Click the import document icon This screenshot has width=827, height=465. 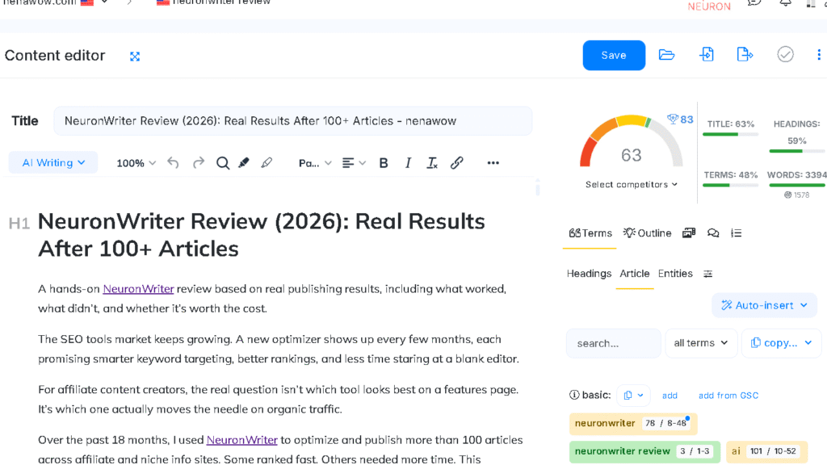707,54
